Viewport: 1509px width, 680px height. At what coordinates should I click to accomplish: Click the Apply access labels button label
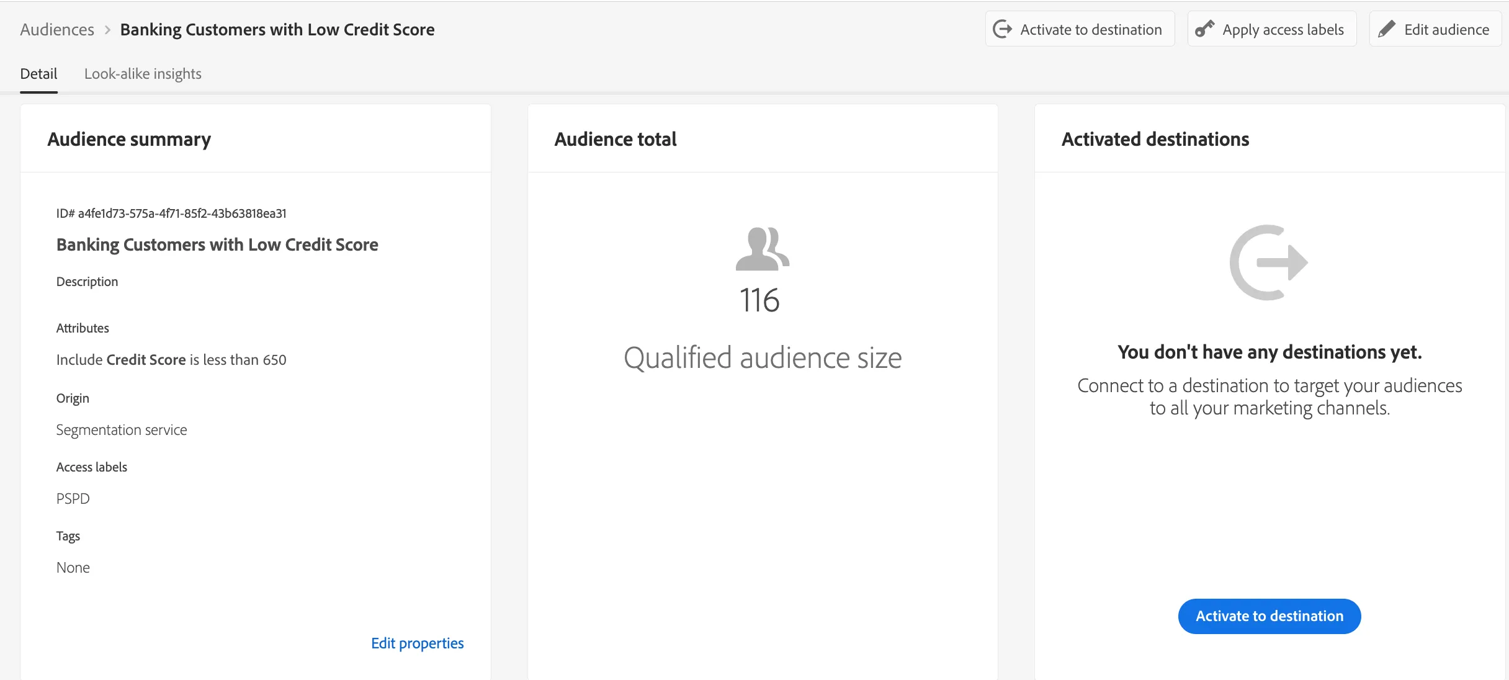1283,30
